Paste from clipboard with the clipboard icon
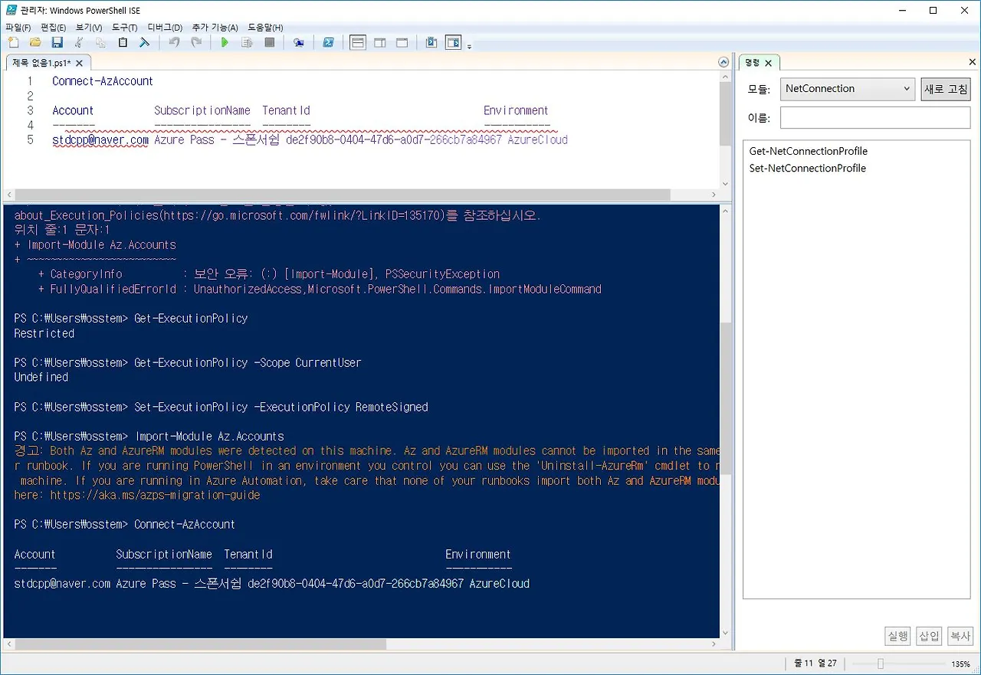 (123, 43)
